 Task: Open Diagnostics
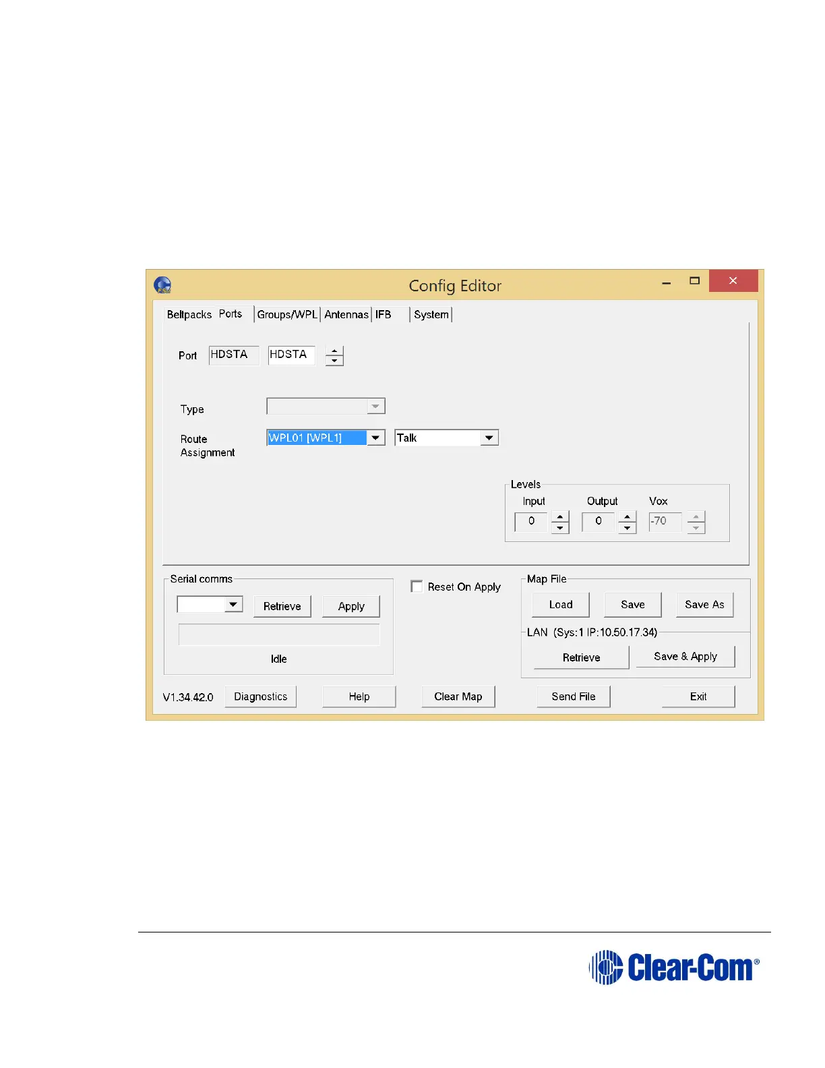[261, 696]
